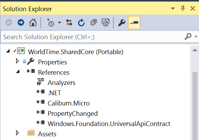Click the Home icon in toolbar
The image size is (199, 140).
(33, 23)
